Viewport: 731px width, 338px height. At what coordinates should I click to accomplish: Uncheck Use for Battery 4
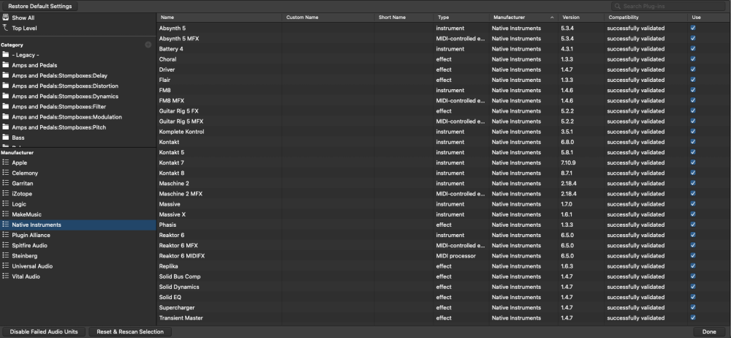693,48
